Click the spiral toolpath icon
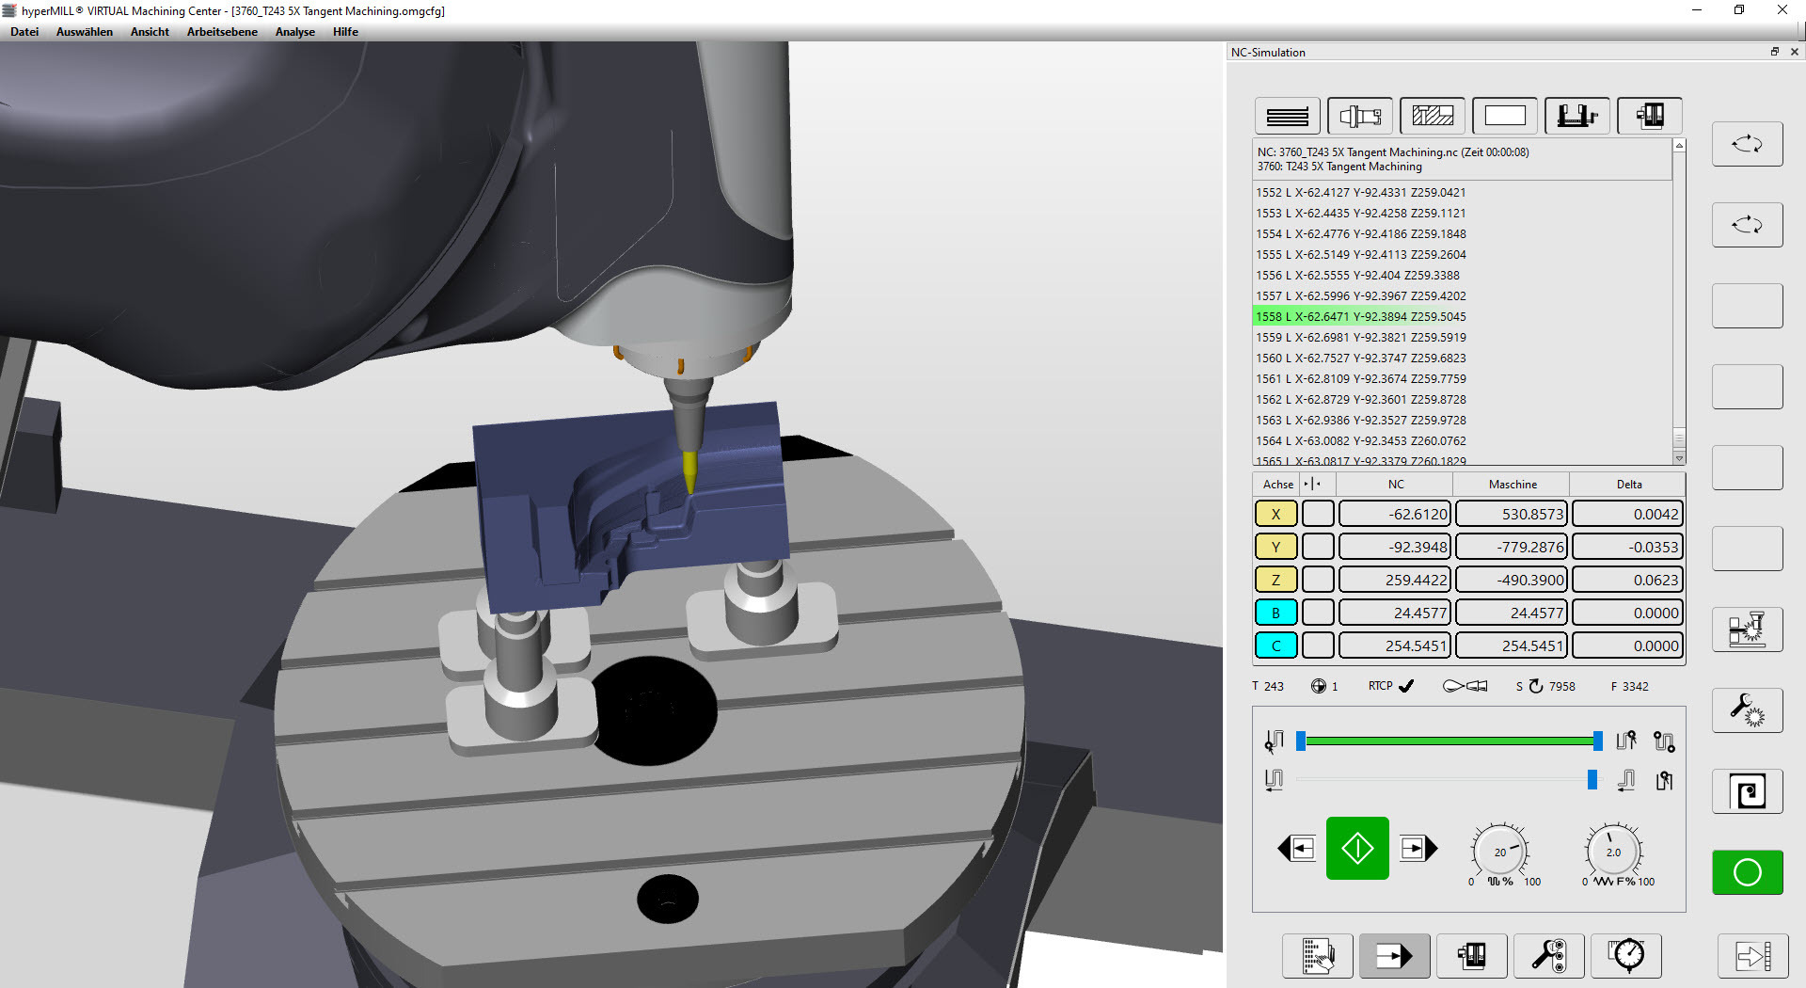The width and height of the screenshot is (1806, 988). [x=1747, y=791]
